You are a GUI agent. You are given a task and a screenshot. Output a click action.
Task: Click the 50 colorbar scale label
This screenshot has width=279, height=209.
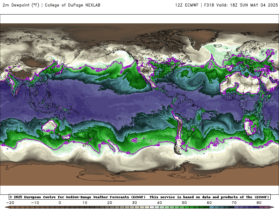tap(184, 203)
